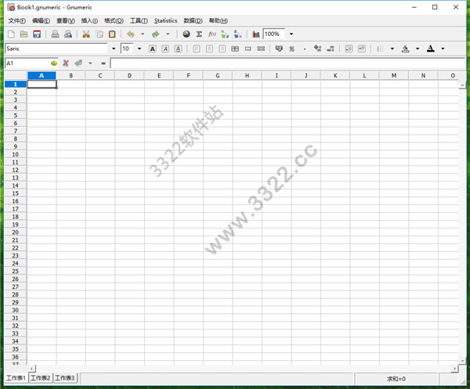The image size is (470, 389).
Task: Click inside the formula entry field
Action: pyautogui.click(x=287, y=63)
